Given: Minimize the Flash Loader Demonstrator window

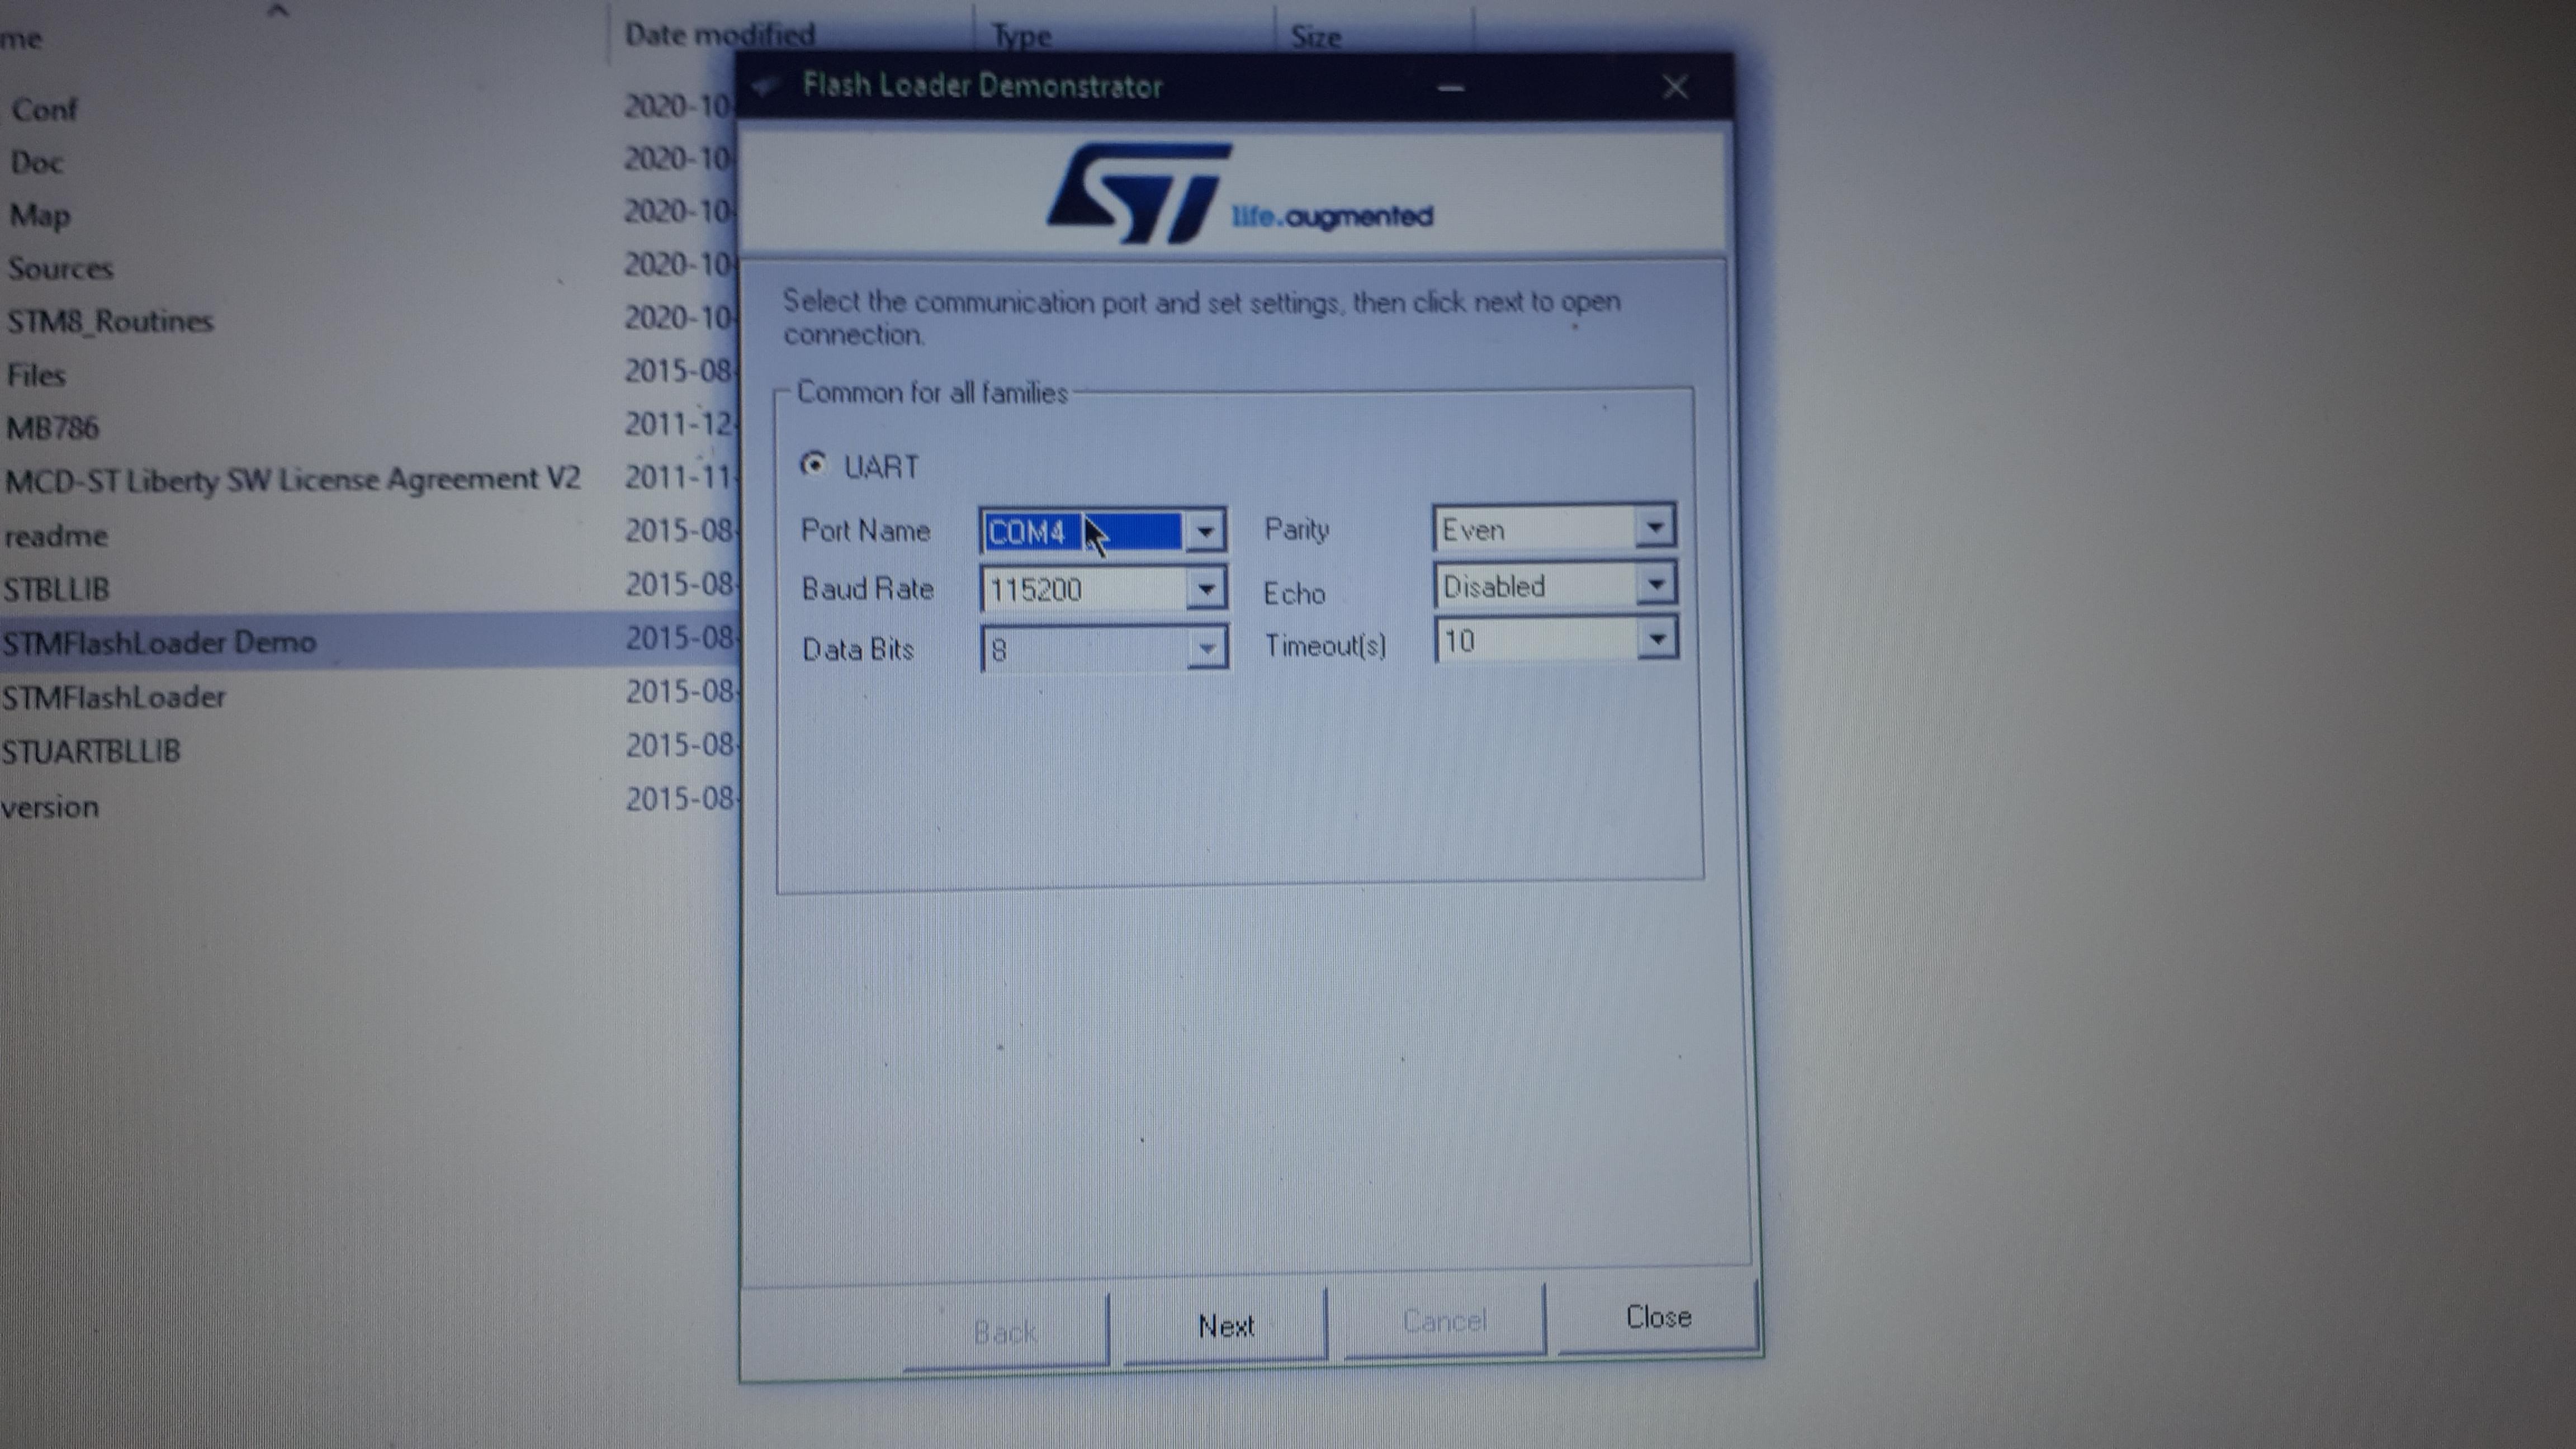Looking at the screenshot, I should [x=1451, y=88].
